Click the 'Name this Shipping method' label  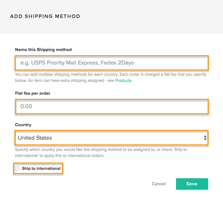[x=43, y=50]
